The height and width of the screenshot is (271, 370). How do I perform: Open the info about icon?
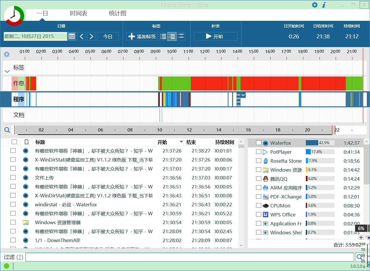coord(324,5)
